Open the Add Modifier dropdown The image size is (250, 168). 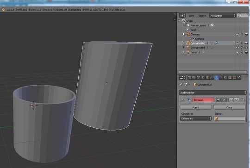click(212, 93)
